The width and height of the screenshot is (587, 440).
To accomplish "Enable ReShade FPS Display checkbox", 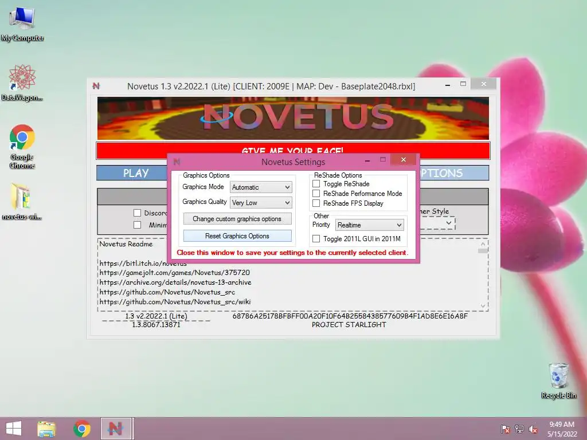I will tap(316, 203).
